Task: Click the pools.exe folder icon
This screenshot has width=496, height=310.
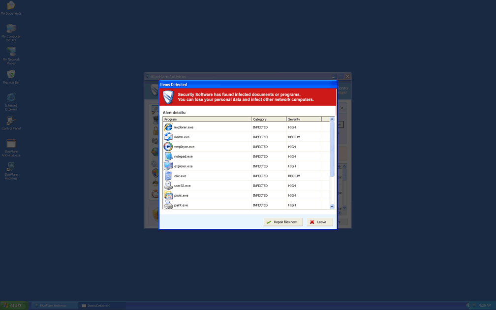Action: click(x=168, y=195)
